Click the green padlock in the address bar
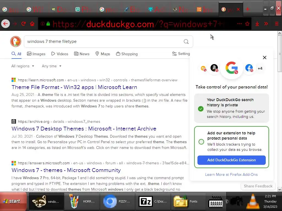282x211 pixels. click(x=48, y=24)
